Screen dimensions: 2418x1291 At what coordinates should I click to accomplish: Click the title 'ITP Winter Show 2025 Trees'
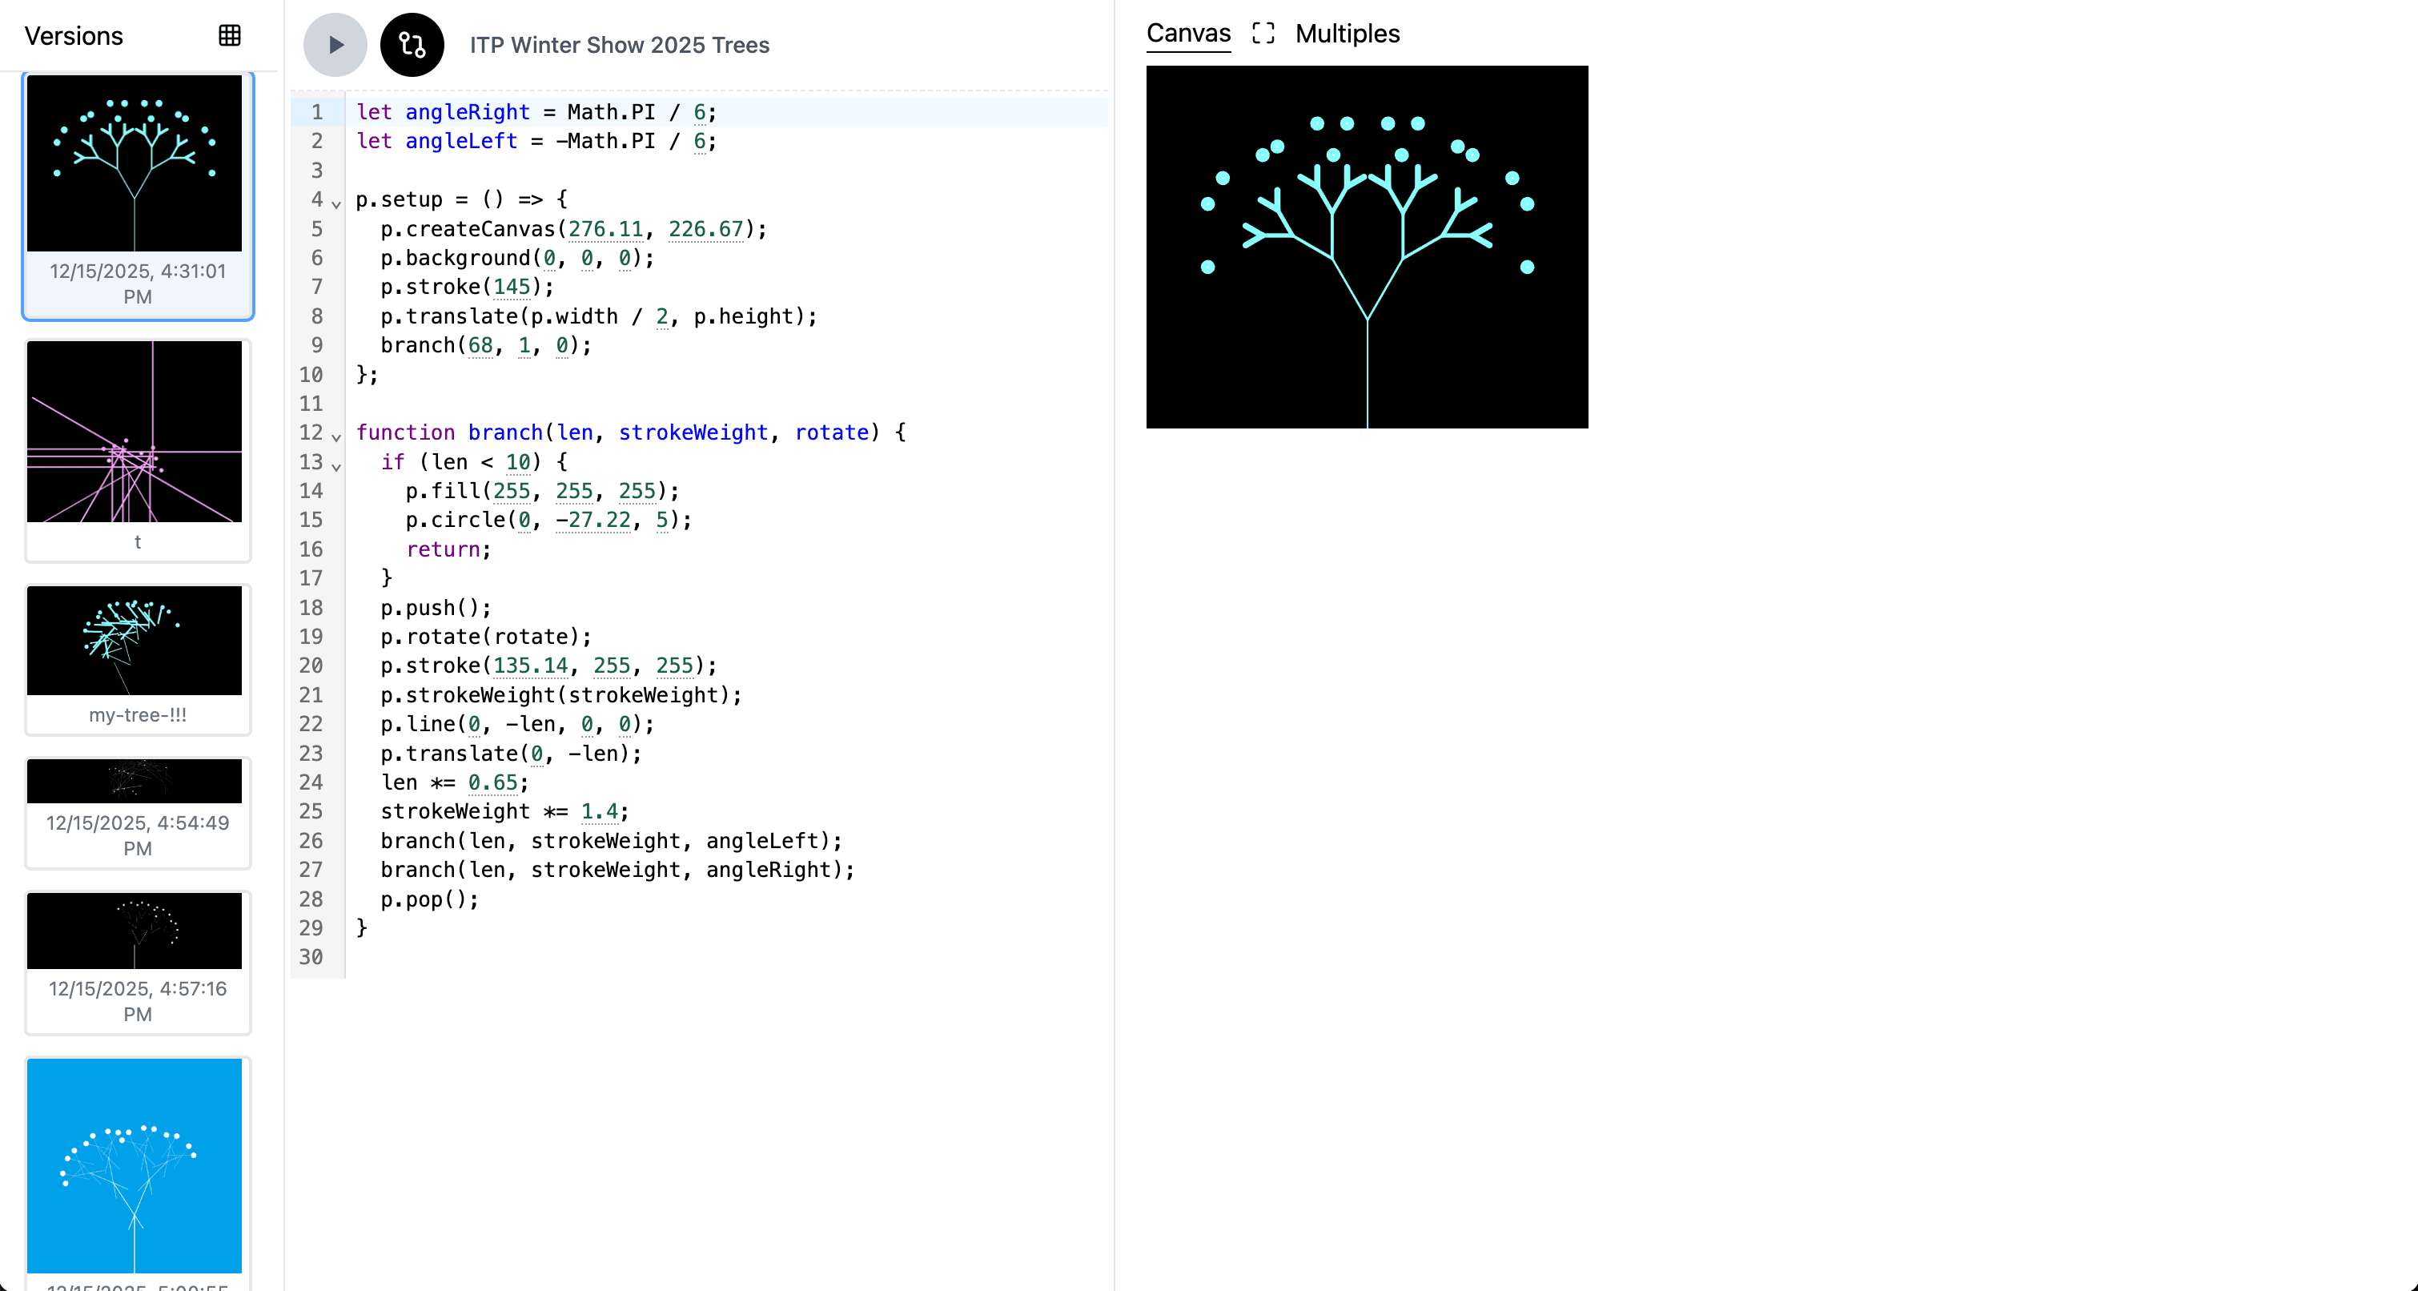click(x=620, y=44)
